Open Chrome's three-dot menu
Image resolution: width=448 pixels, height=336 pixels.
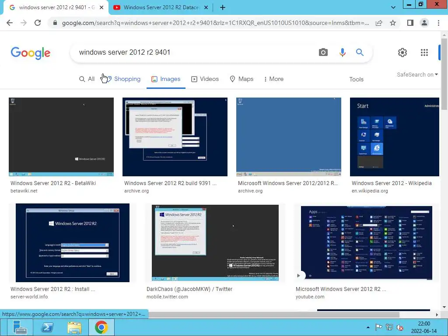[x=438, y=23]
